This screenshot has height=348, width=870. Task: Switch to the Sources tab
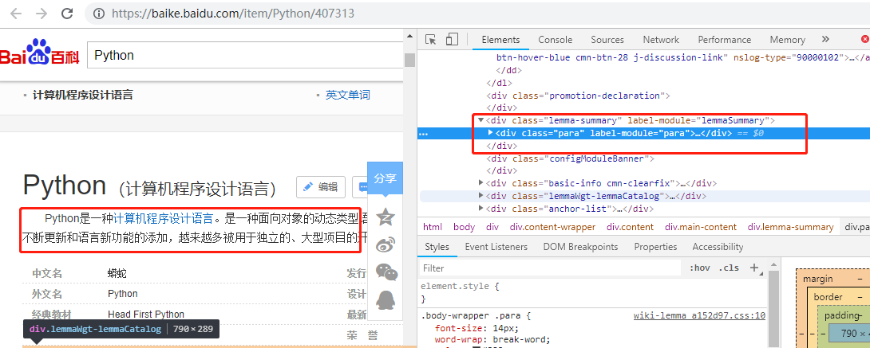coord(607,40)
